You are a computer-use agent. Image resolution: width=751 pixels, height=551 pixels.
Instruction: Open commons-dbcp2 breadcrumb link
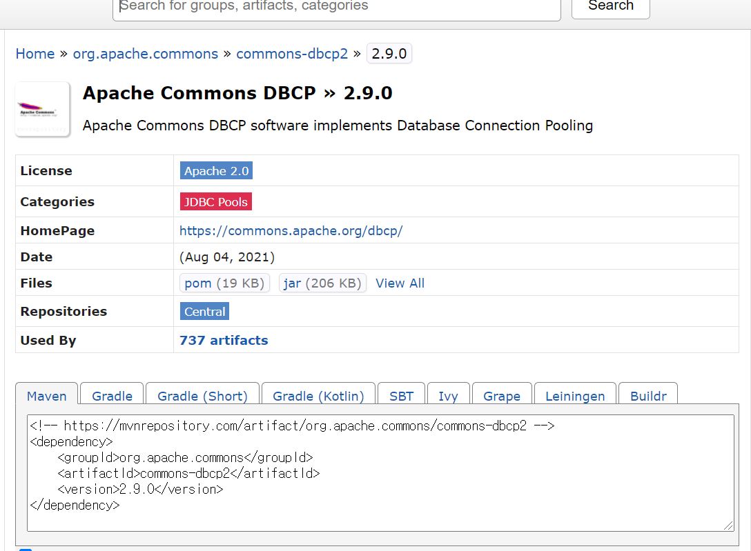[x=292, y=54]
